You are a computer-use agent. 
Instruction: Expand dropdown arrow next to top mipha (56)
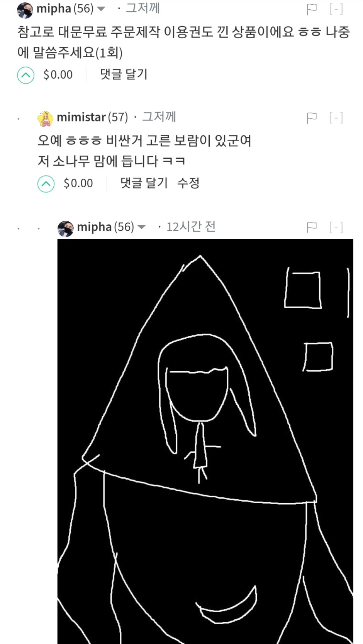(101, 9)
